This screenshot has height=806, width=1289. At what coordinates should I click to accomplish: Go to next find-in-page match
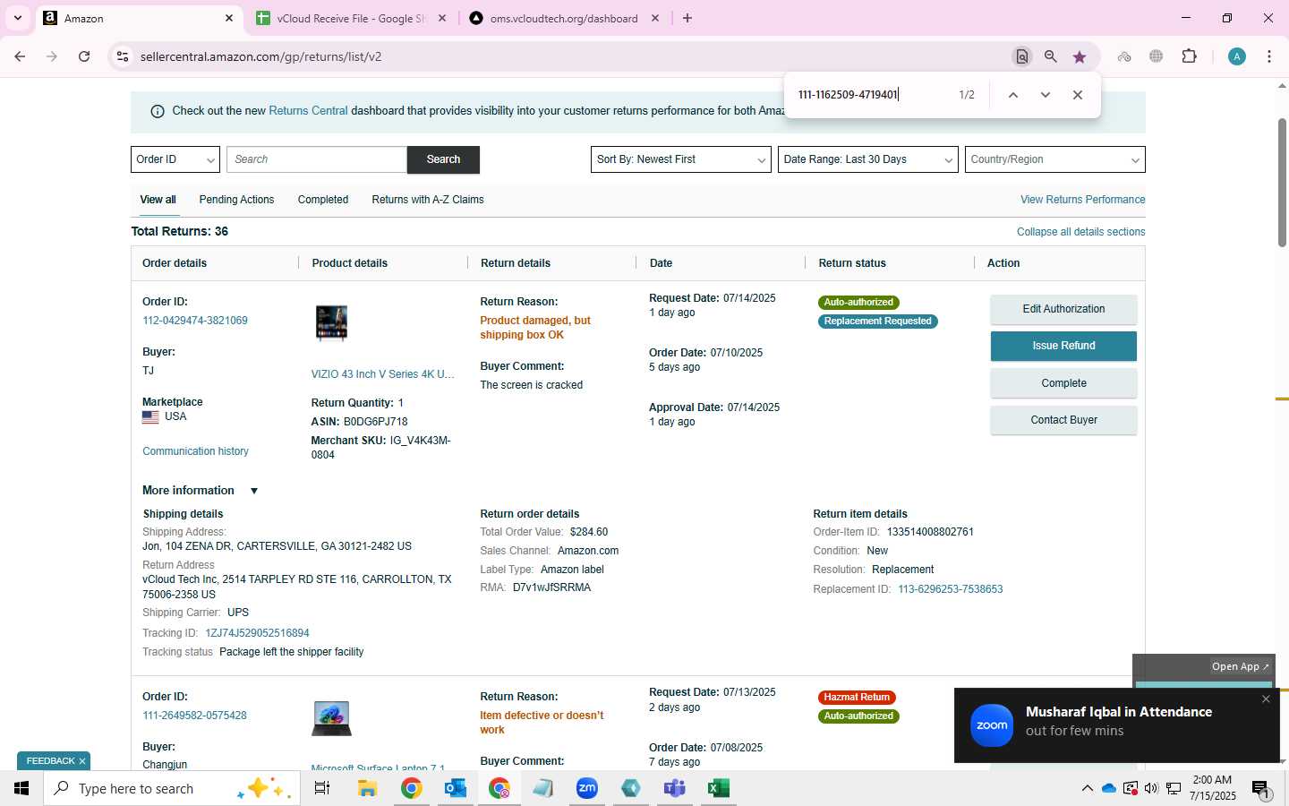click(1046, 95)
